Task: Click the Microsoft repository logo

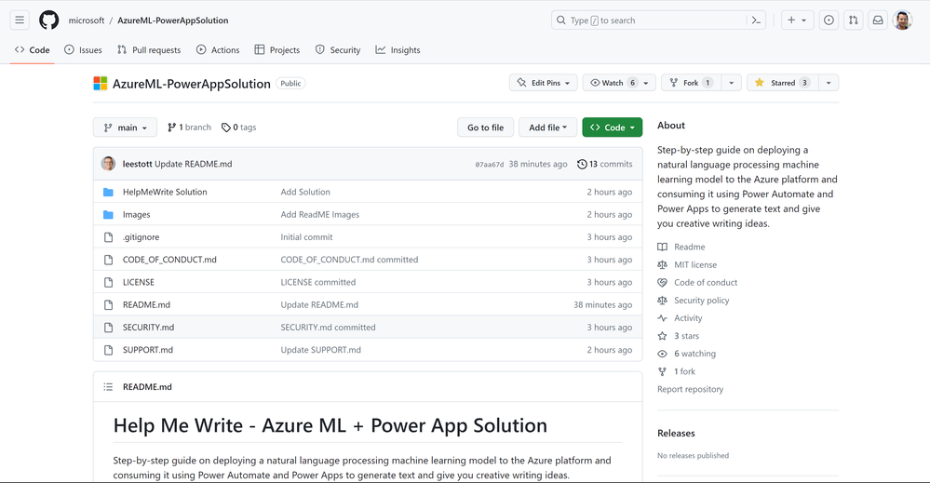Action: click(101, 84)
